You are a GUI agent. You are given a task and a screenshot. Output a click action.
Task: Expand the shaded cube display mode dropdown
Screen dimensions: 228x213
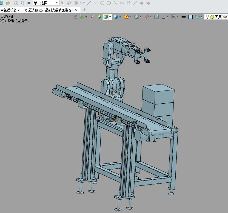(x=110, y=17)
